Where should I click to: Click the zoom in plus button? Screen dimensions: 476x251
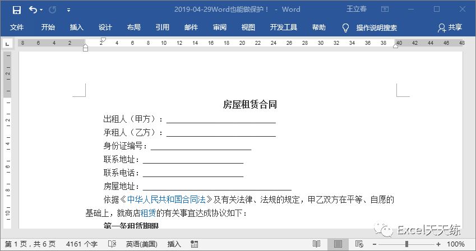pyautogui.click(x=438, y=244)
